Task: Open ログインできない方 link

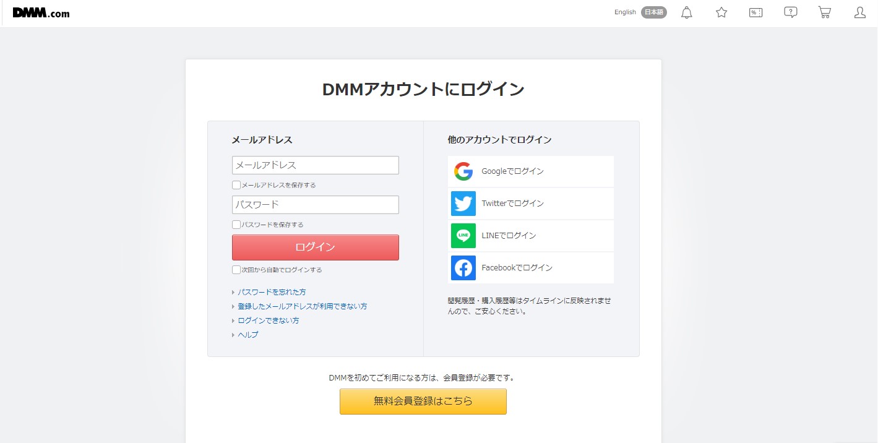Action: [269, 320]
